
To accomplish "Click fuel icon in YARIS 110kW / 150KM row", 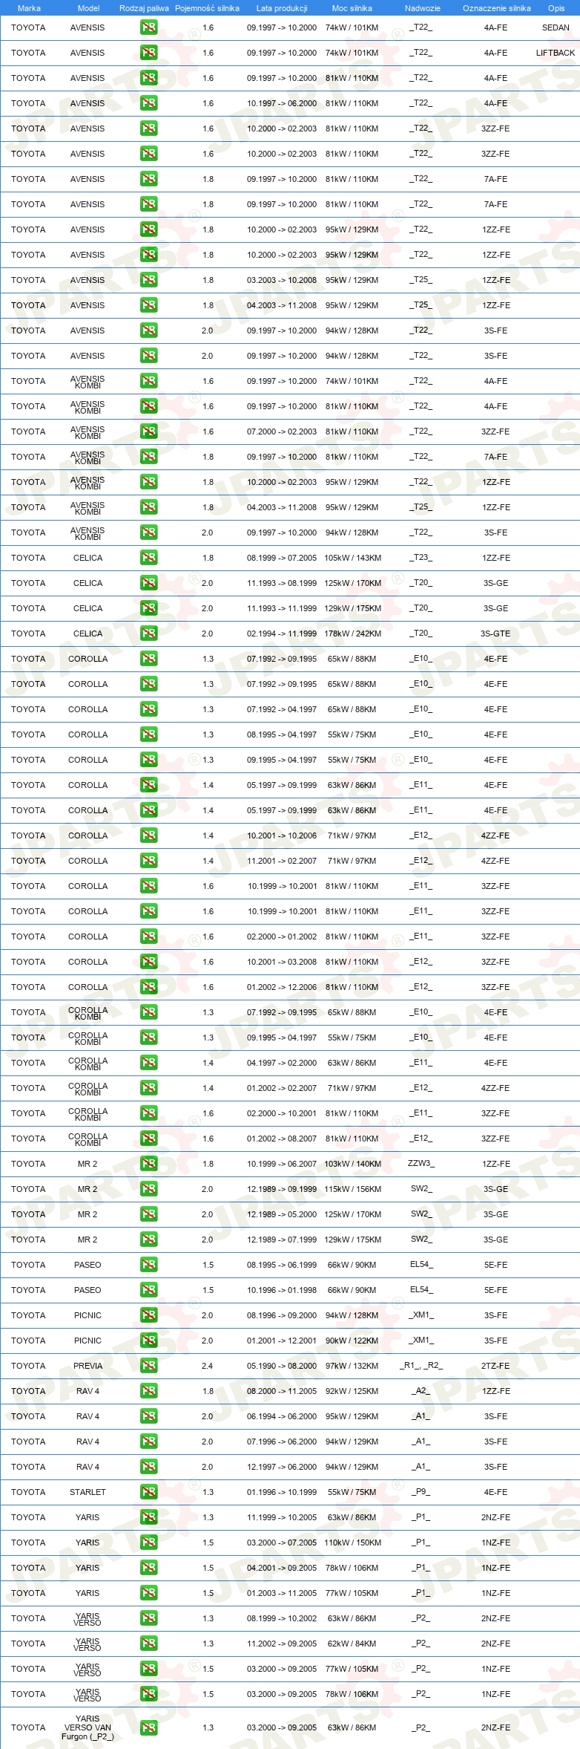I will (x=148, y=1543).
